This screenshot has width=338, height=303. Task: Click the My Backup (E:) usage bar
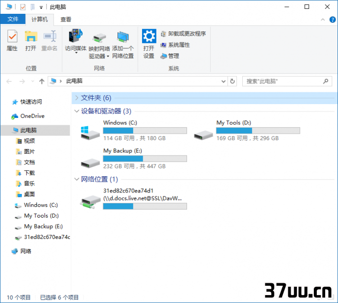(x=145, y=159)
